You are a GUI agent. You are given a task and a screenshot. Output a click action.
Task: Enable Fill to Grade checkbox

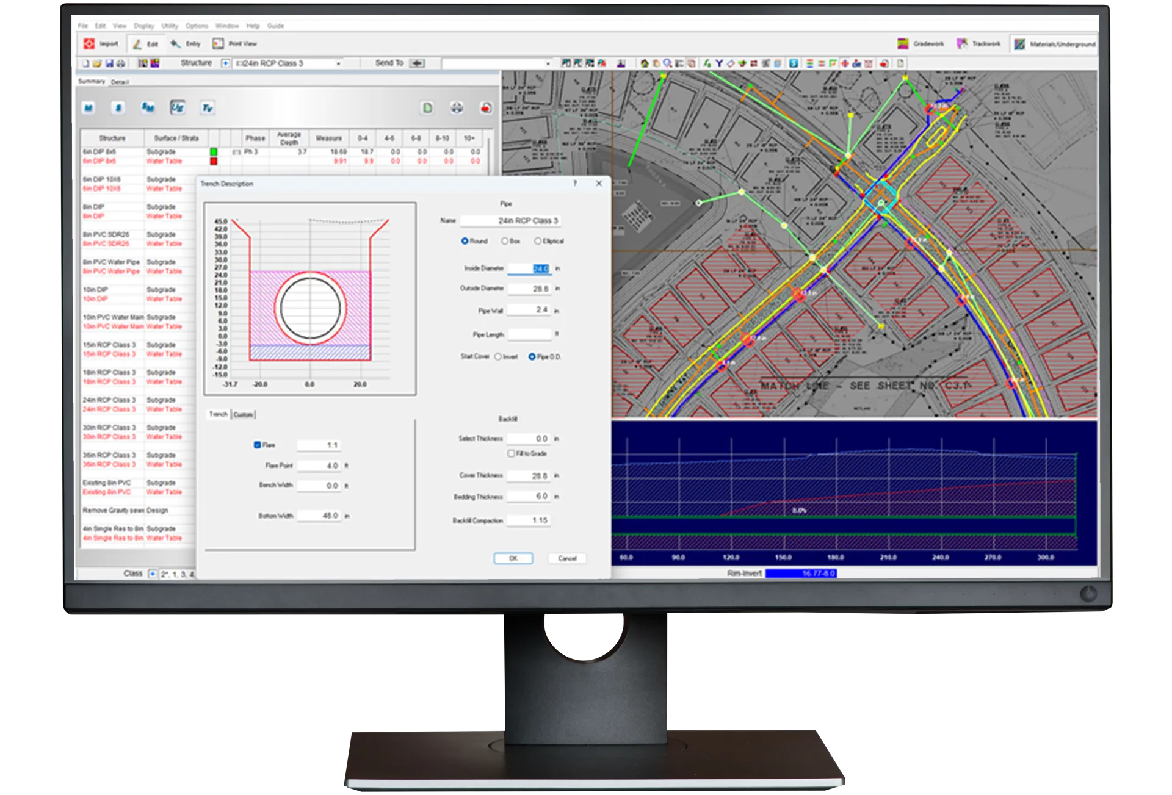coord(511,454)
